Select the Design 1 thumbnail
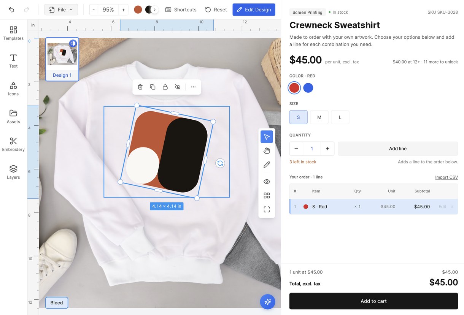The width and height of the screenshot is (464, 315). [x=62, y=59]
